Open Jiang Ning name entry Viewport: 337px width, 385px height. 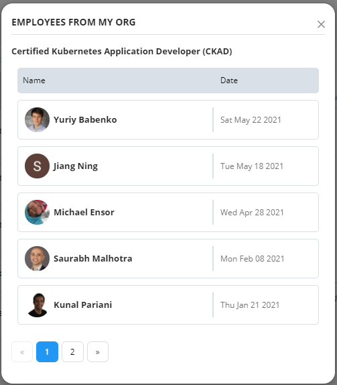(x=76, y=166)
